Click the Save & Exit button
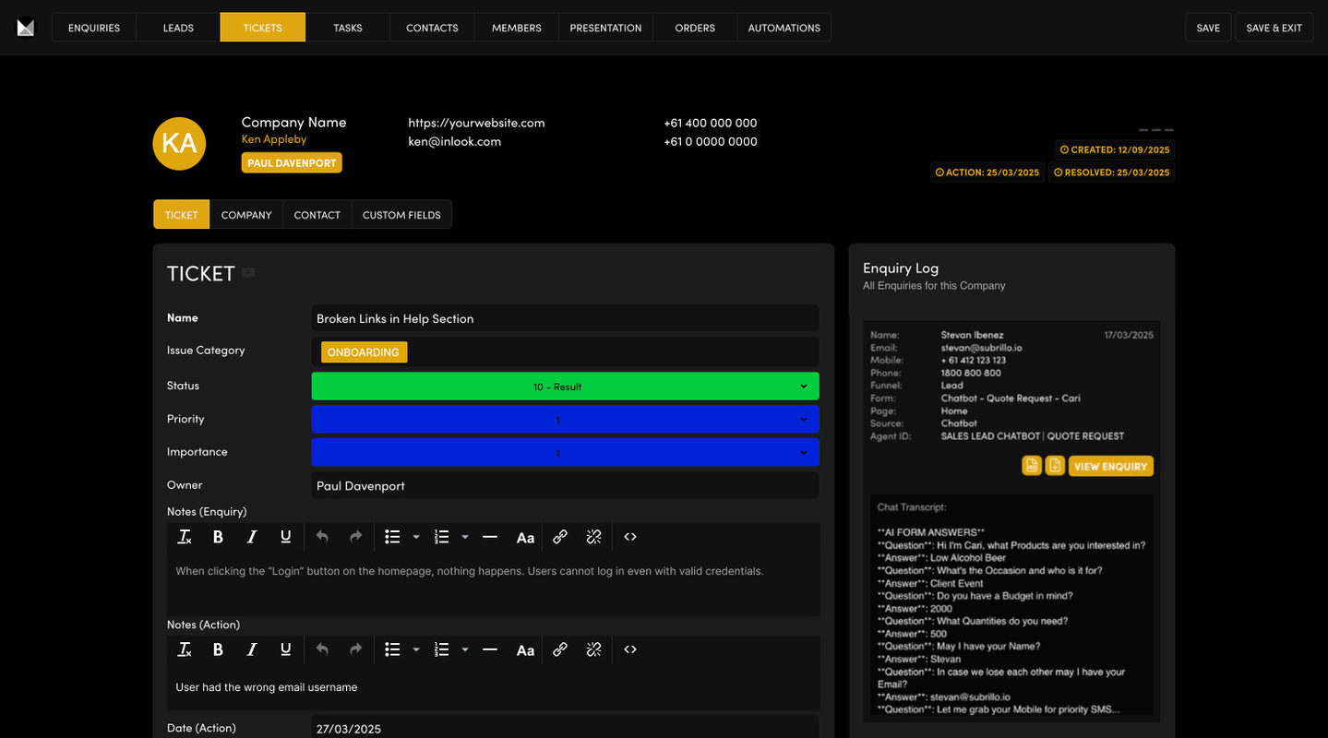Screen dimensions: 1328x738 (x=1274, y=28)
